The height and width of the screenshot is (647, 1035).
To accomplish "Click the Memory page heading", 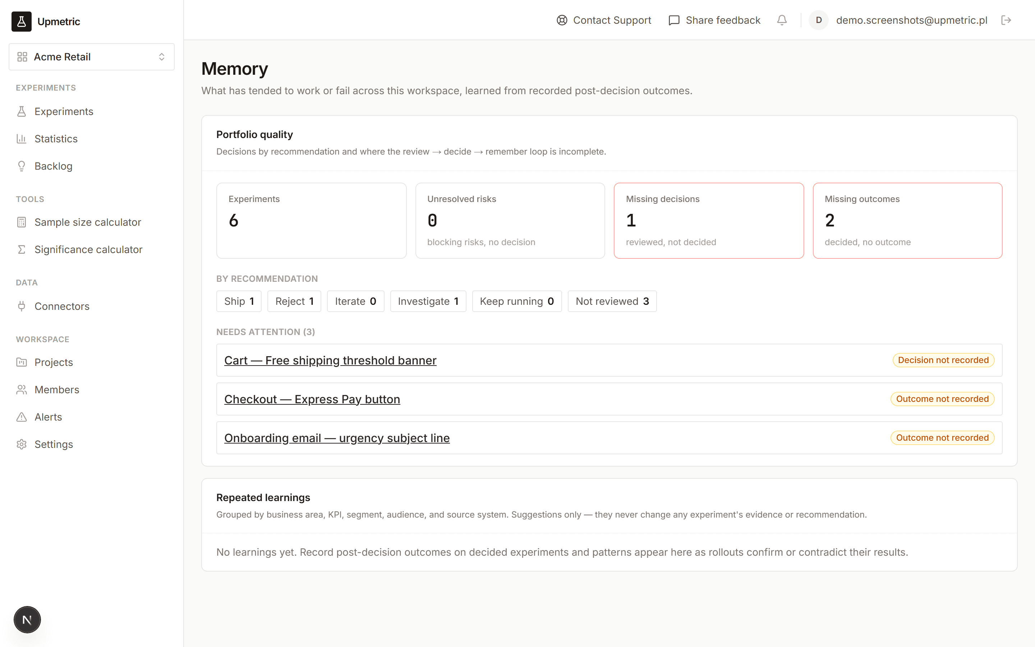I will coord(234,69).
